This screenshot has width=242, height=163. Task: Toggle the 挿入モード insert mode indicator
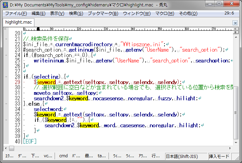219,157
